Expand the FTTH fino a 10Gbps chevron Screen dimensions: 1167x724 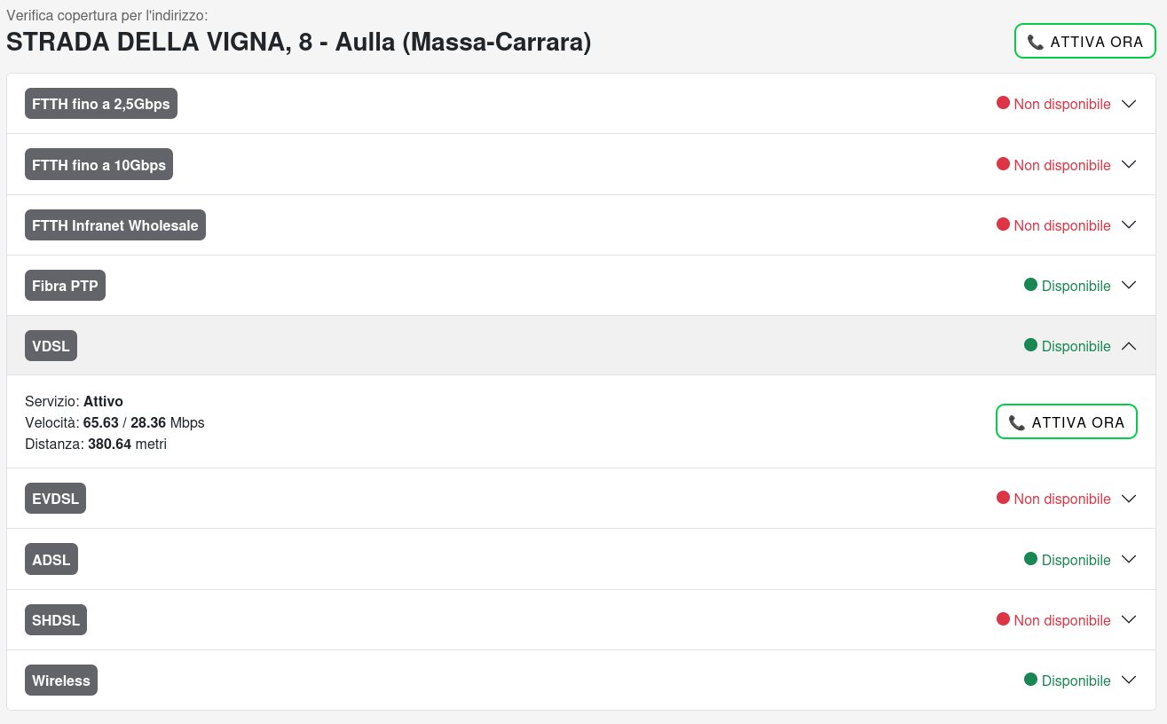(x=1129, y=165)
